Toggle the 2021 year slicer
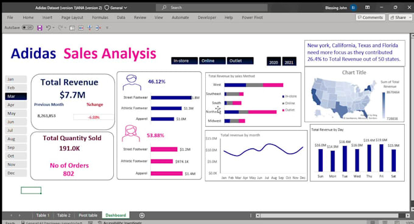 289,61
